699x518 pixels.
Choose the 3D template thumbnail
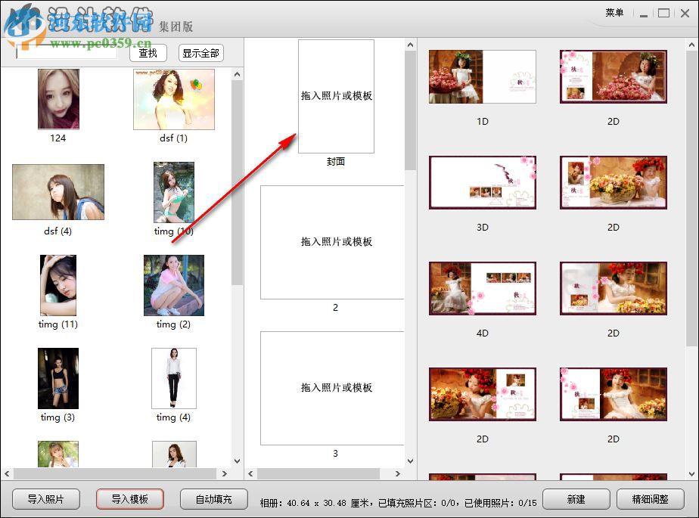click(482, 181)
